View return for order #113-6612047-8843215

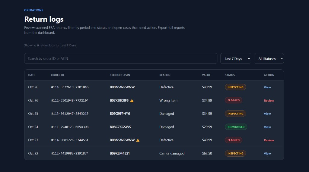(x=267, y=114)
